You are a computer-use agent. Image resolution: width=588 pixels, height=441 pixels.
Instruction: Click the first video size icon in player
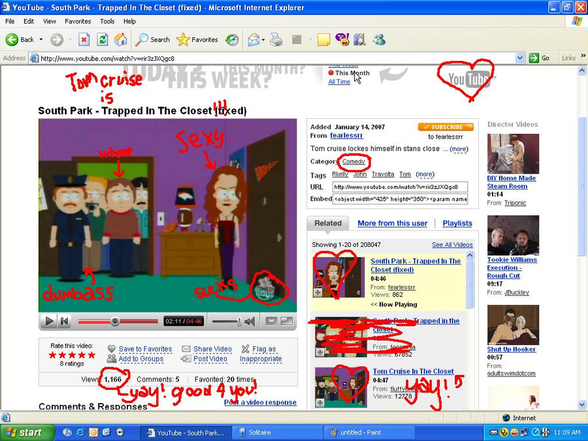coord(271,321)
